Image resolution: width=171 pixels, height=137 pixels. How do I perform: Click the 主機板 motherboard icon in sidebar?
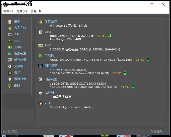pyautogui.click(x=10, y=47)
